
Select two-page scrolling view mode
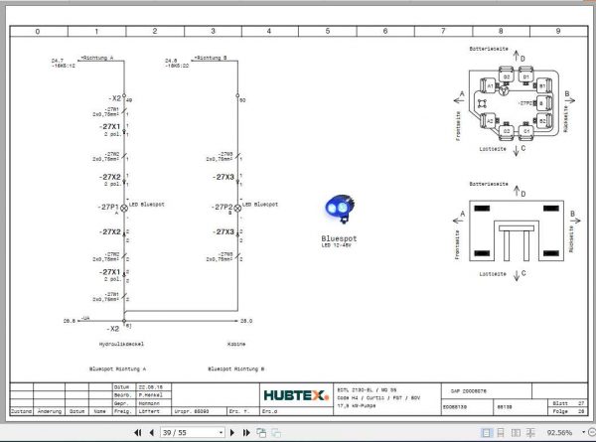(x=530, y=432)
